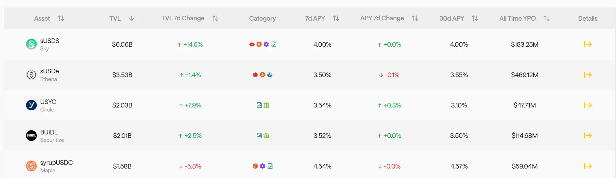Open details arrow for syrupUSDC row

588,166
